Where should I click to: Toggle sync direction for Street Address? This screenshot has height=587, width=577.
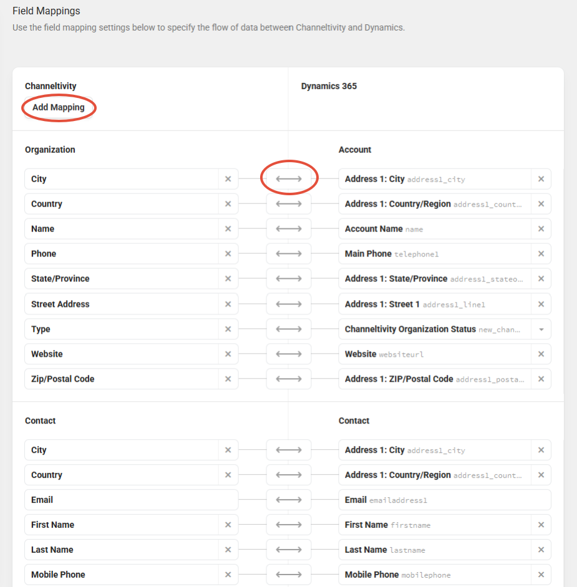tap(289, 304)
